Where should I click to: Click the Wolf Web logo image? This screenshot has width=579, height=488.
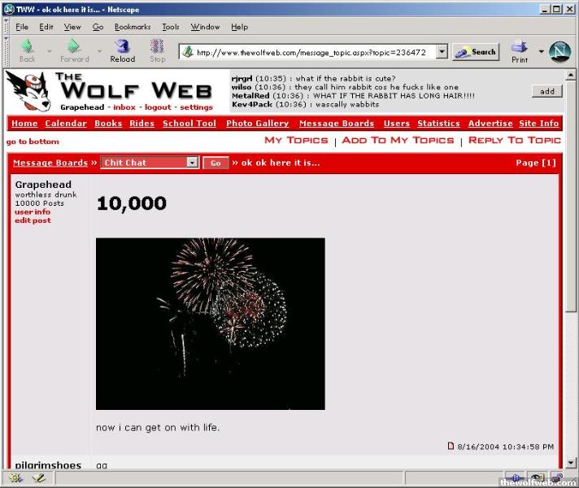[x=111, y=91]
